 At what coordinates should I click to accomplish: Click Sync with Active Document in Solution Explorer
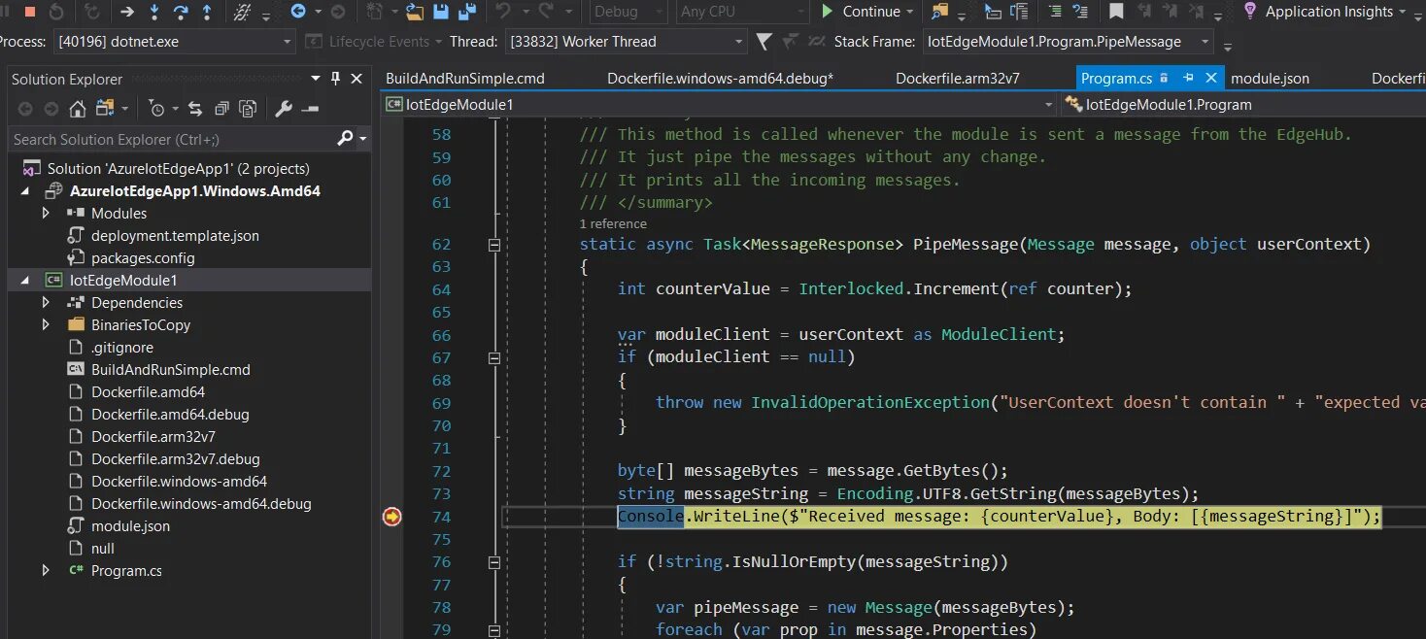pos(196,108)
